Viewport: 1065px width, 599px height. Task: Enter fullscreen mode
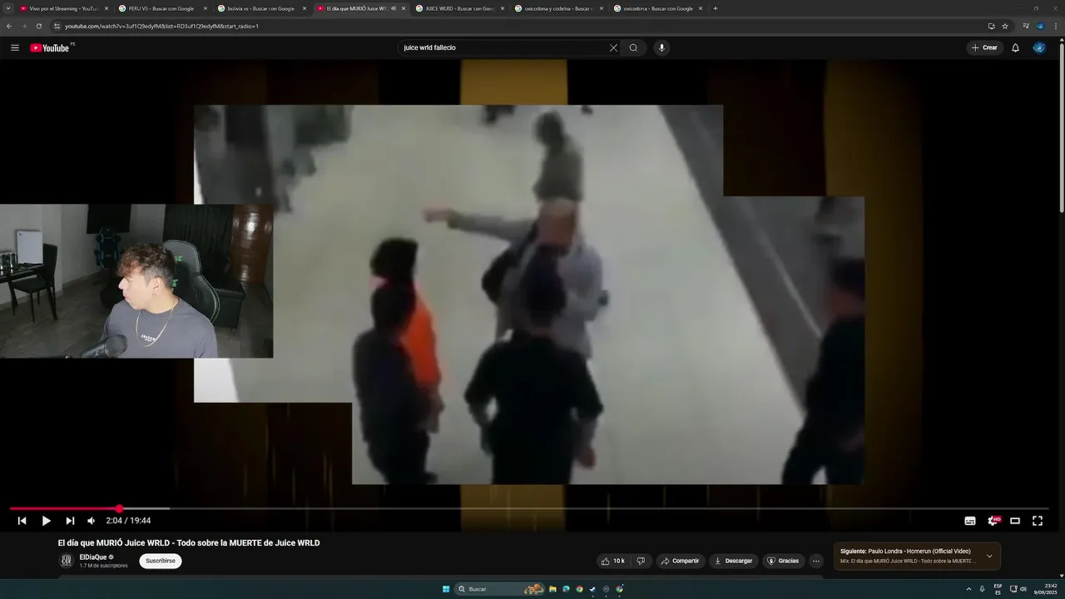[1038, 521]
